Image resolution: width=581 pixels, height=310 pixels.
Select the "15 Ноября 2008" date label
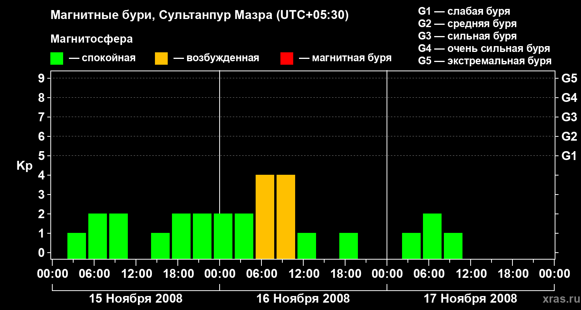[136, 299]
